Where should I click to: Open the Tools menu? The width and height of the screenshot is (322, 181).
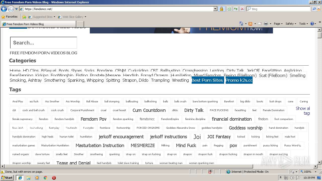pyautogui.click(x=303, y=24)
